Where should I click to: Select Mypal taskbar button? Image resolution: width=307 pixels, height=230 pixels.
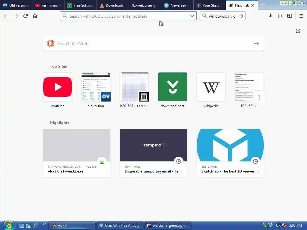pyautogui.click(x=72, y=226)
